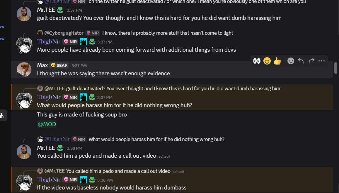Click Mr.TEE's avatar on 3:37 PM message

pos(24,14)
